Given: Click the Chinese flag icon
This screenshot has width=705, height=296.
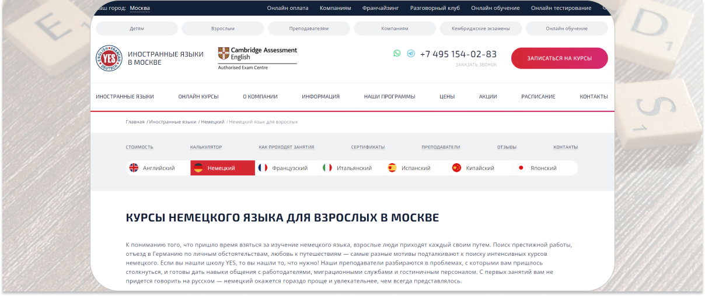Looking at the screenshot, I should click(456, 168).
